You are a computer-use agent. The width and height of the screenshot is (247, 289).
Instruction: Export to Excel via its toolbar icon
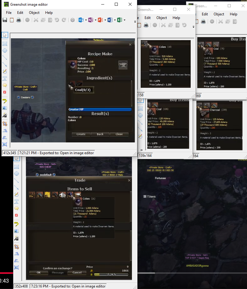coord(120,20)
